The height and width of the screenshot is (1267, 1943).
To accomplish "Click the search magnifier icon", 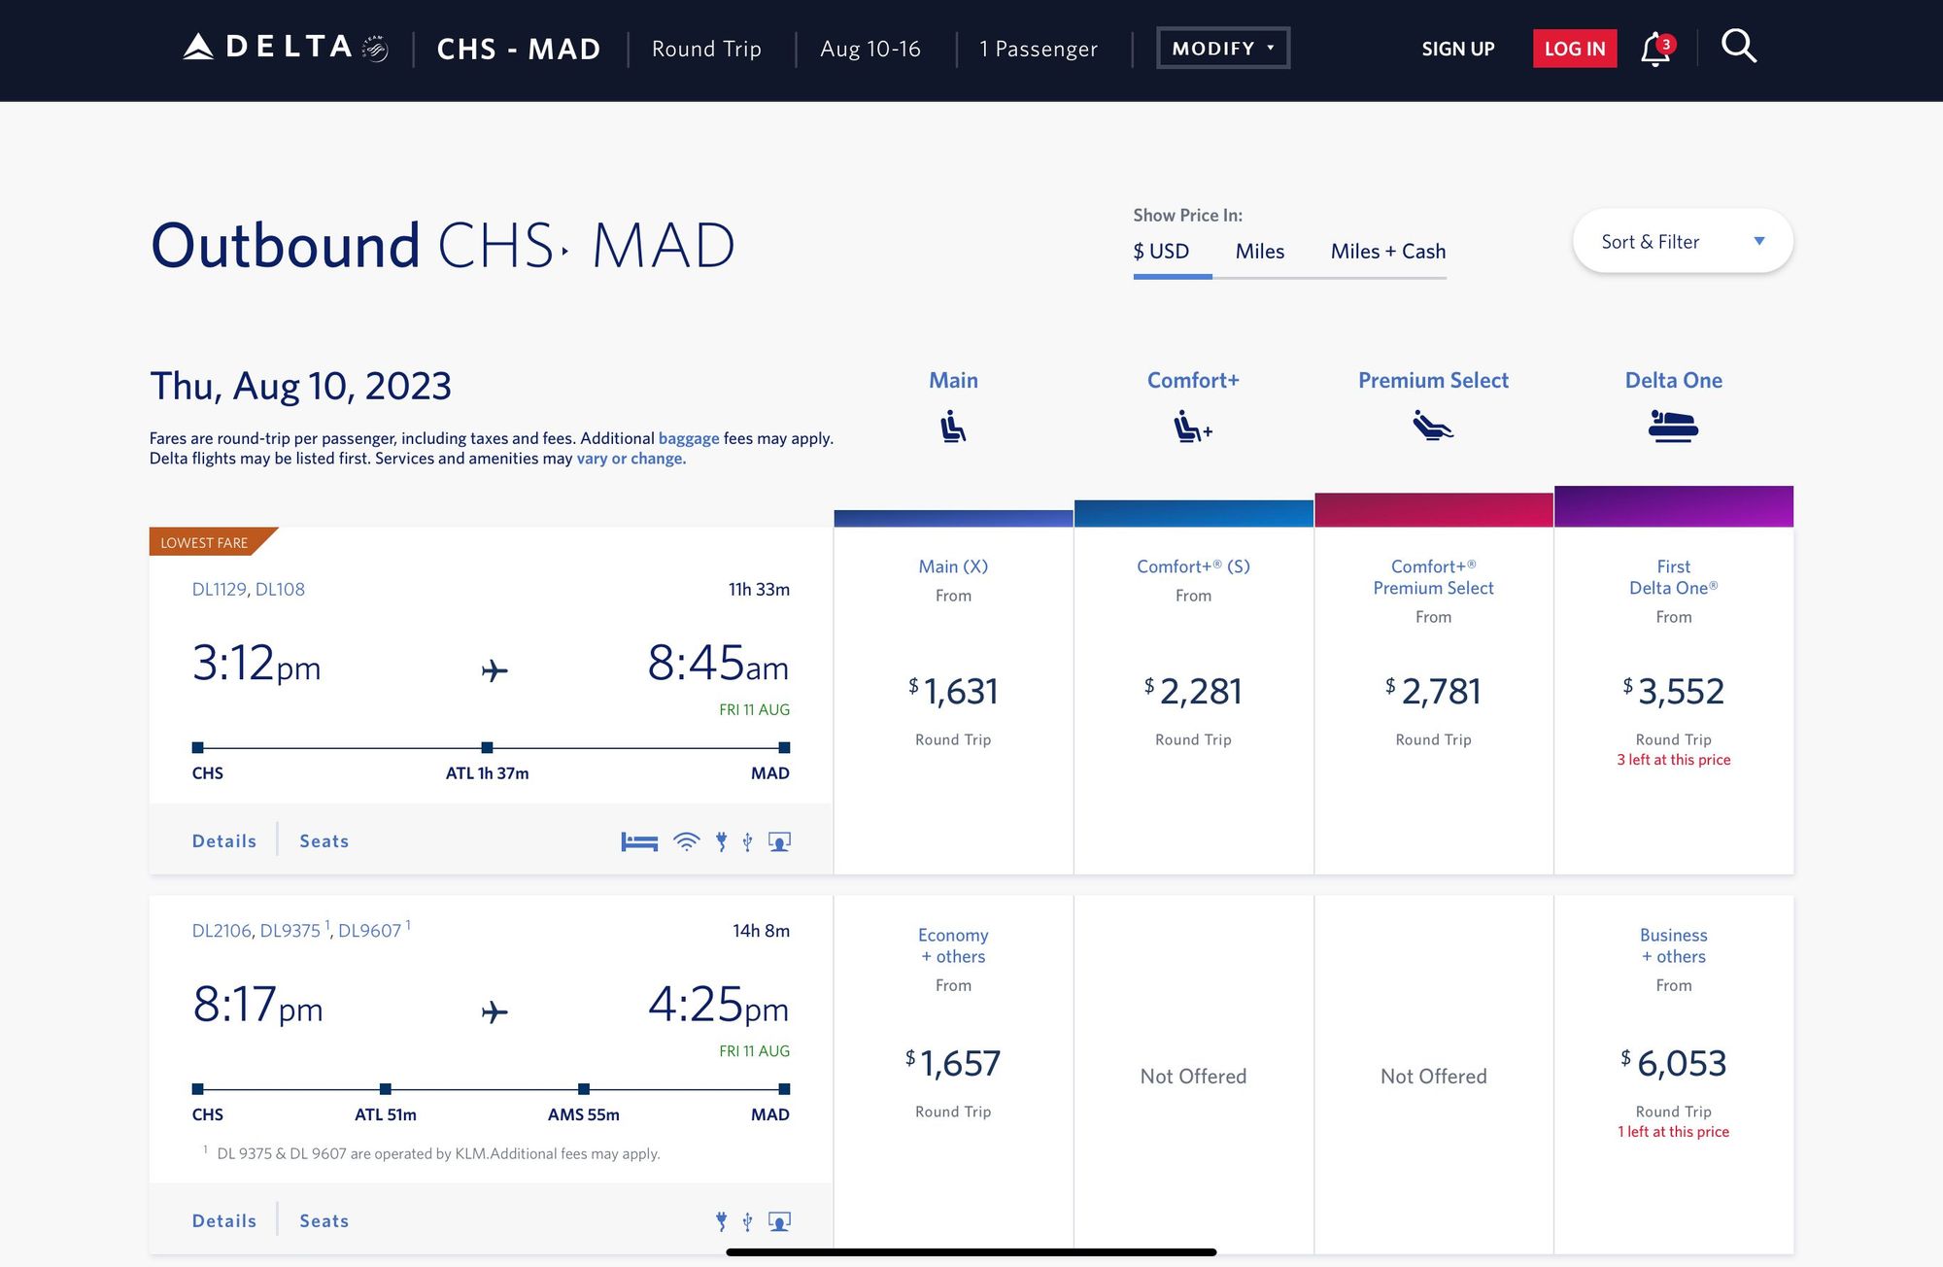I will (x=1738, y=46).
